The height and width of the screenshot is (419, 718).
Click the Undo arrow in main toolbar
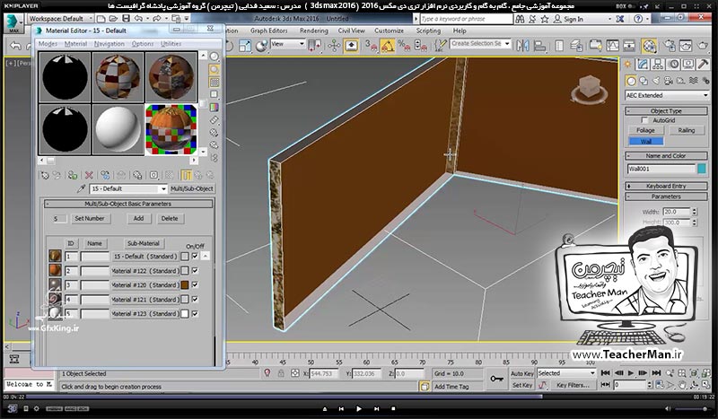(16, 46)
